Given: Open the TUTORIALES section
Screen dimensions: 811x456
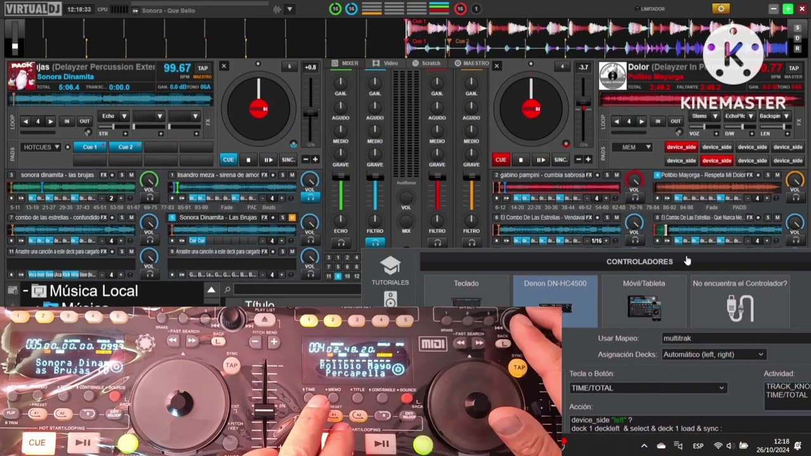Looking at the screenshot, I should tap(390, 271).
